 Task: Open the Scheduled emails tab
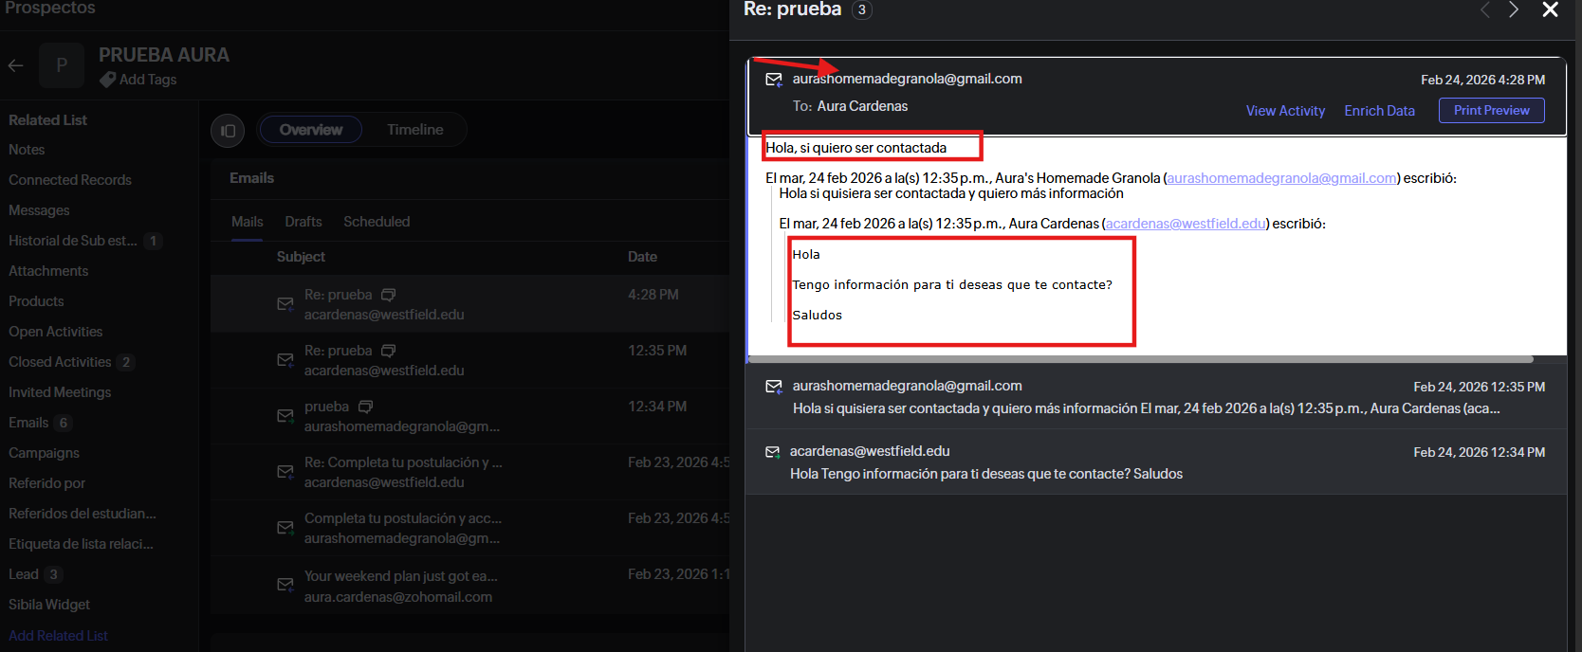[x=377, y=222]
